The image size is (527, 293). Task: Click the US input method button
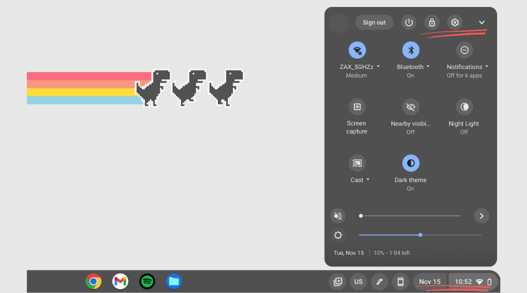click(x=358, y=282)
